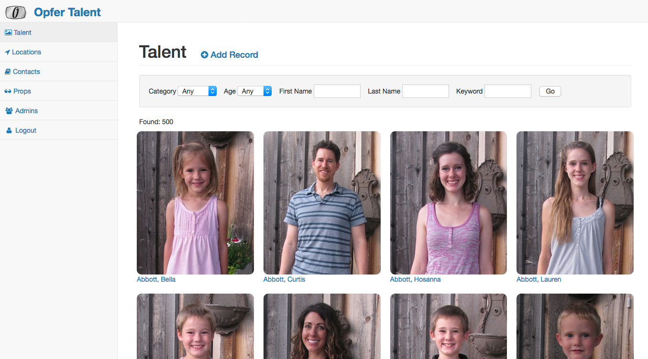Click the book icon beside Contacts

[8, 72]
